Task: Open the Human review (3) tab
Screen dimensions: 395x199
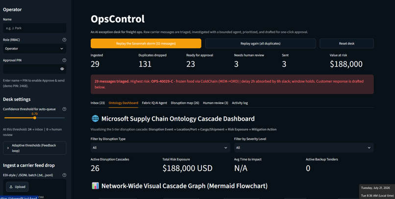Action: pyautogui.click(x=215, y=103)
